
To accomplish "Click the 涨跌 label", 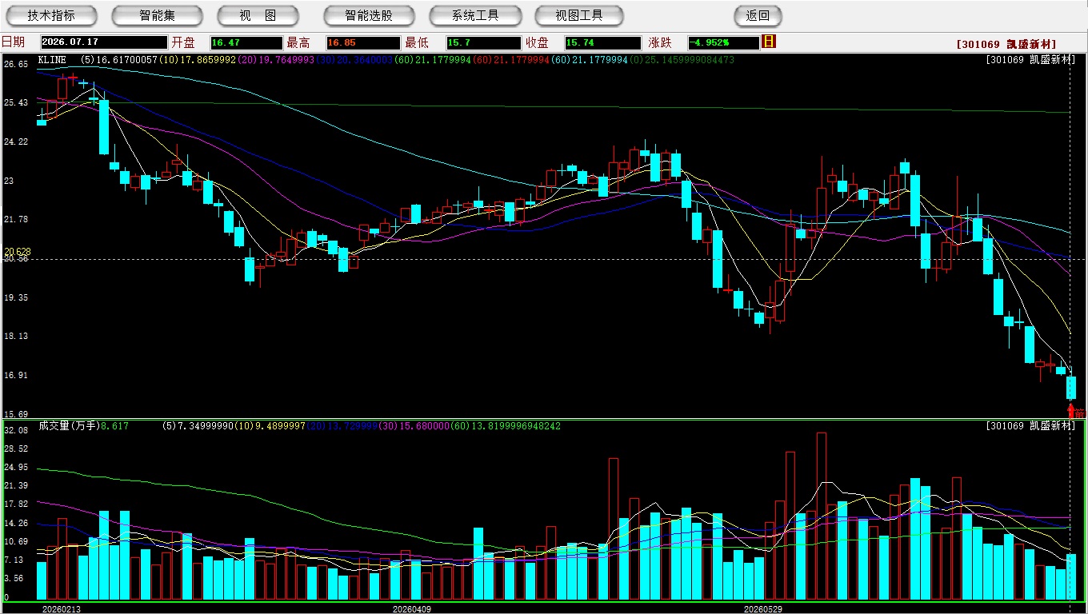I will coord(660,42).
